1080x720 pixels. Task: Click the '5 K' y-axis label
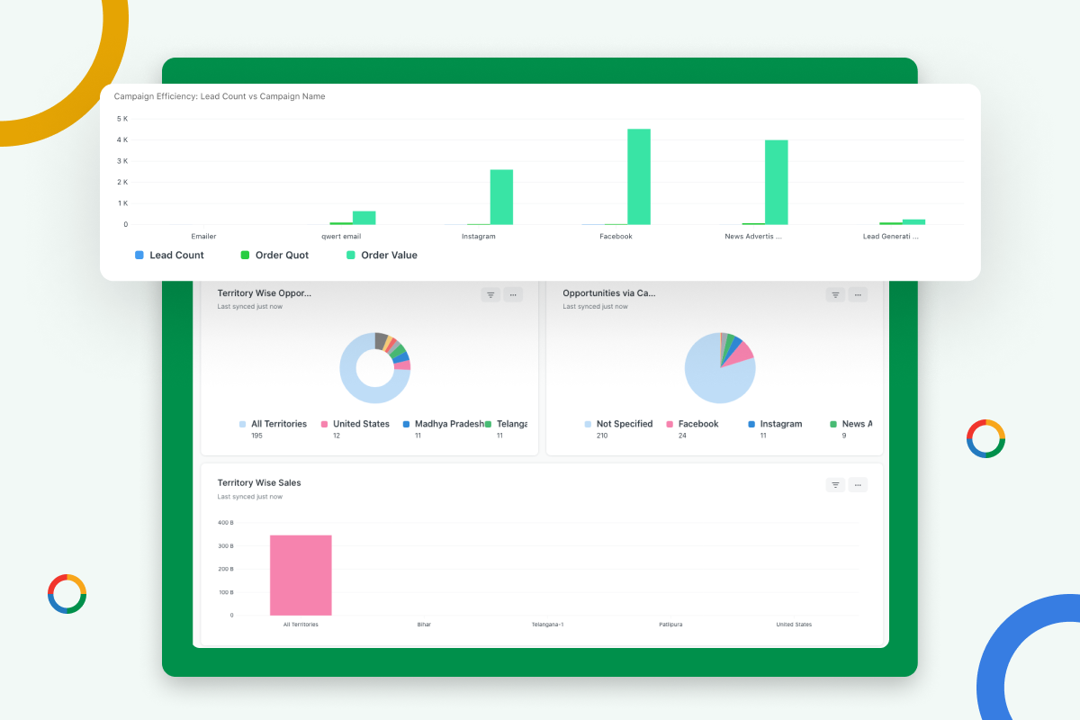(x=122, y=119)
